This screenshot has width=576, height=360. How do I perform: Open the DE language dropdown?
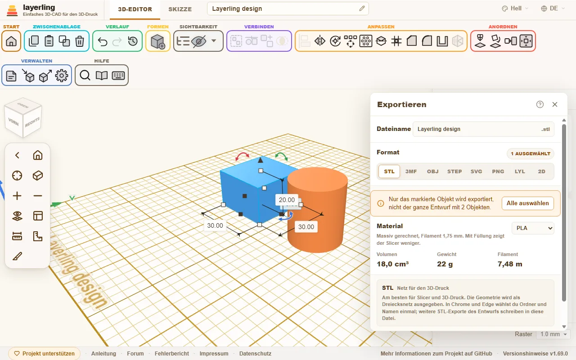pos(554,9)
